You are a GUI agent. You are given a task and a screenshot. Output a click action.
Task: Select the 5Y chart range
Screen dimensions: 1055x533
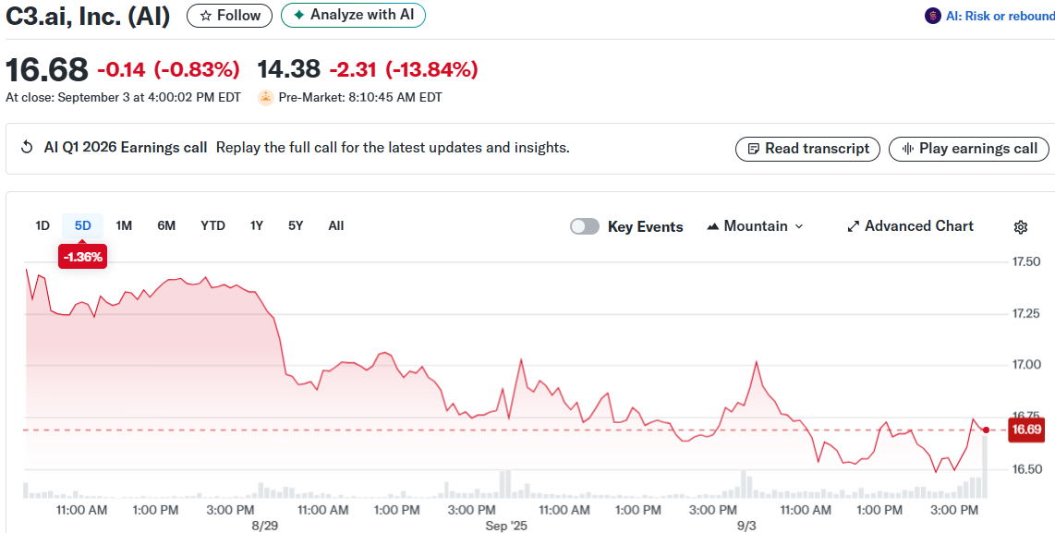coord(296,226)
